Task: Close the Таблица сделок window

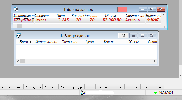Action: pyautogui.click(x=152, y=36)
